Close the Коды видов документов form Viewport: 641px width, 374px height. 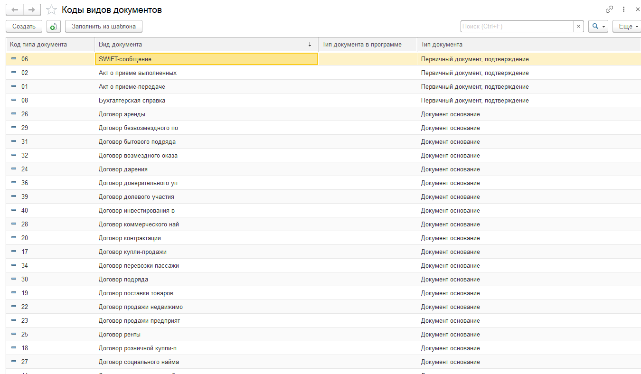coord(637,9)
